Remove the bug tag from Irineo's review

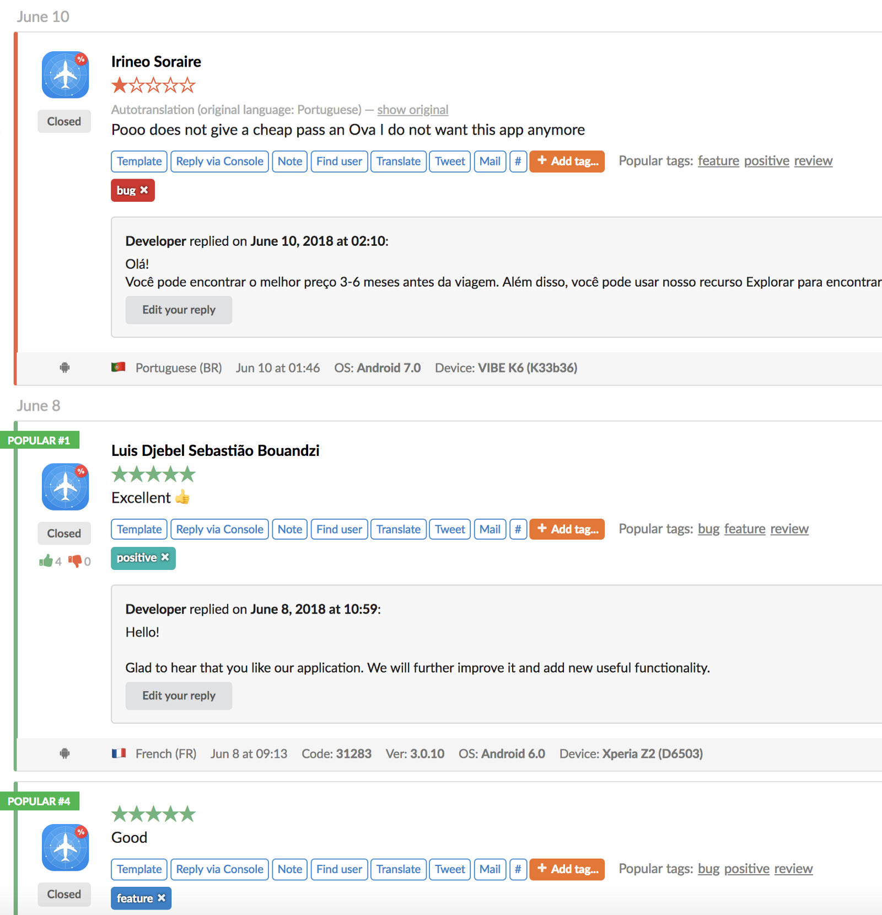144,190
